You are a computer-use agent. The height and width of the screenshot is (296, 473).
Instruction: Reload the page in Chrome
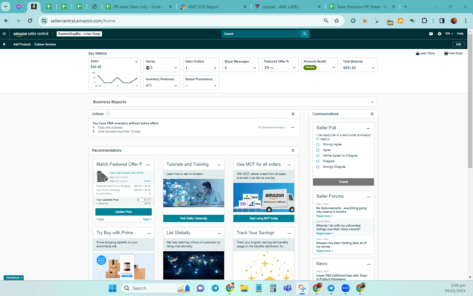pyautogui.click(x=30, y=21)
